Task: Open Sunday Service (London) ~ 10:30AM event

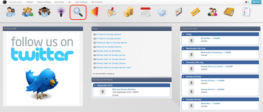Action: point(217,66)
